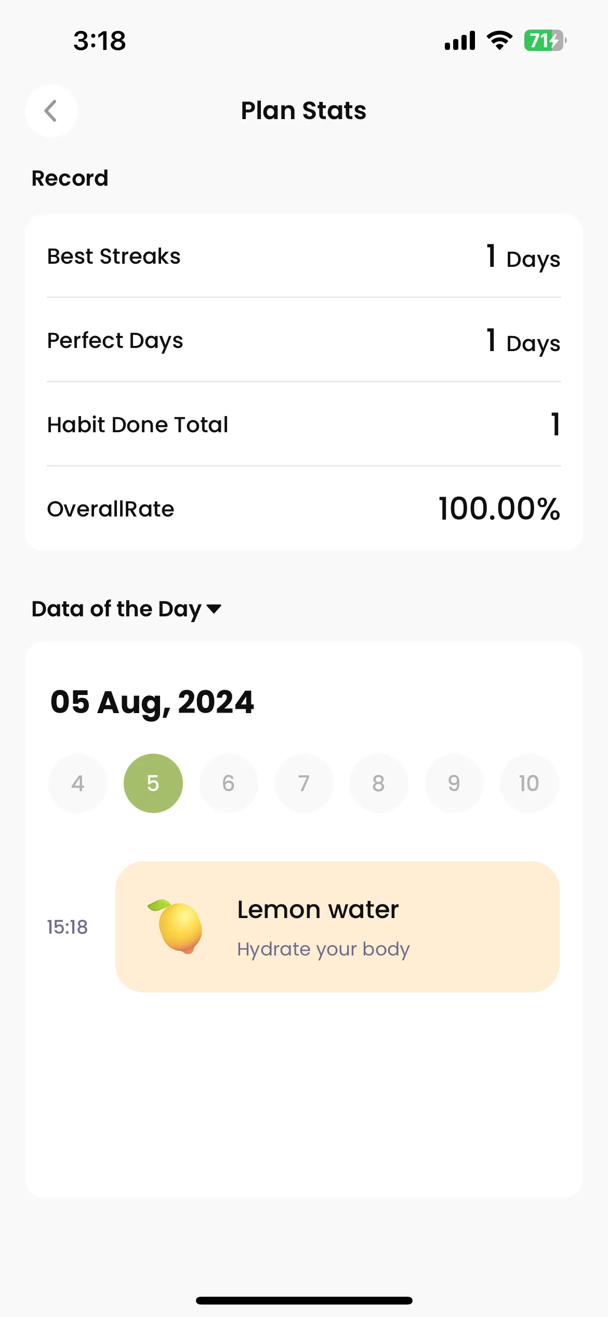Tap the Perfect Days record row
The width and height of the screenshot is (608, 1317).
pyautogui.click(x=304, y=341)
